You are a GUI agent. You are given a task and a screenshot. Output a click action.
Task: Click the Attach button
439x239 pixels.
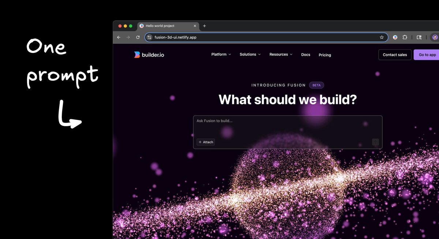206,142
